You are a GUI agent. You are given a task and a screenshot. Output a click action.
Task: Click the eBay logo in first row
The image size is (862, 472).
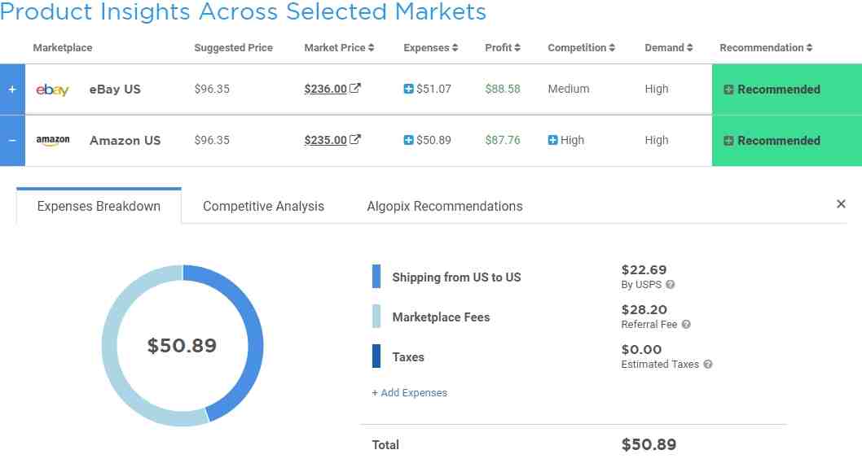(x=52, y=90)
